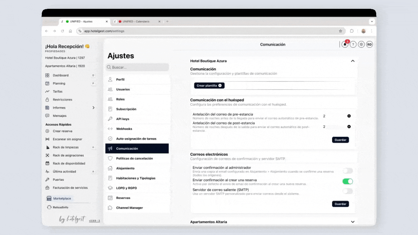Enable Enviar confirmación al administrador toggle
Viewport: 418px width, 235px height.
click(347, 171)
